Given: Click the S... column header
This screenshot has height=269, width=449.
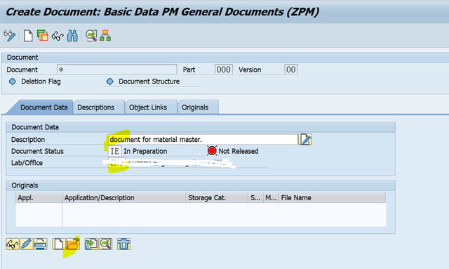Looking at the screenshot, I should (255, 197).
